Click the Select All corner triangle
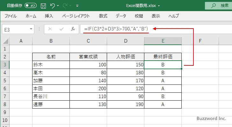This screenshot has height=127, width=232. coord(6,41)
